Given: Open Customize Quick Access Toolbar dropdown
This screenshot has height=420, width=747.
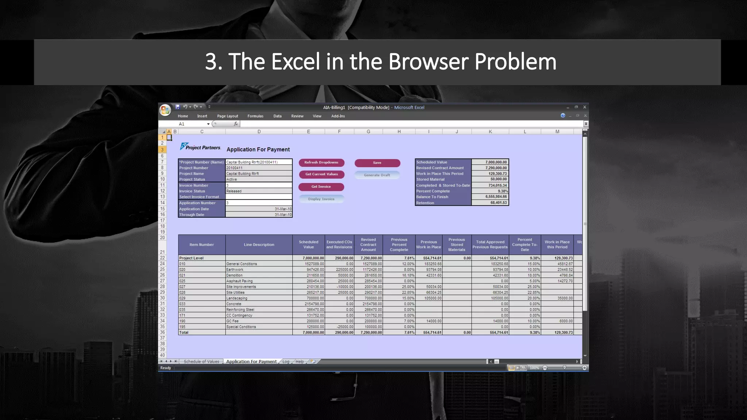Looking at the screenshot, I should pyautogui.click(x=209, y=107).
